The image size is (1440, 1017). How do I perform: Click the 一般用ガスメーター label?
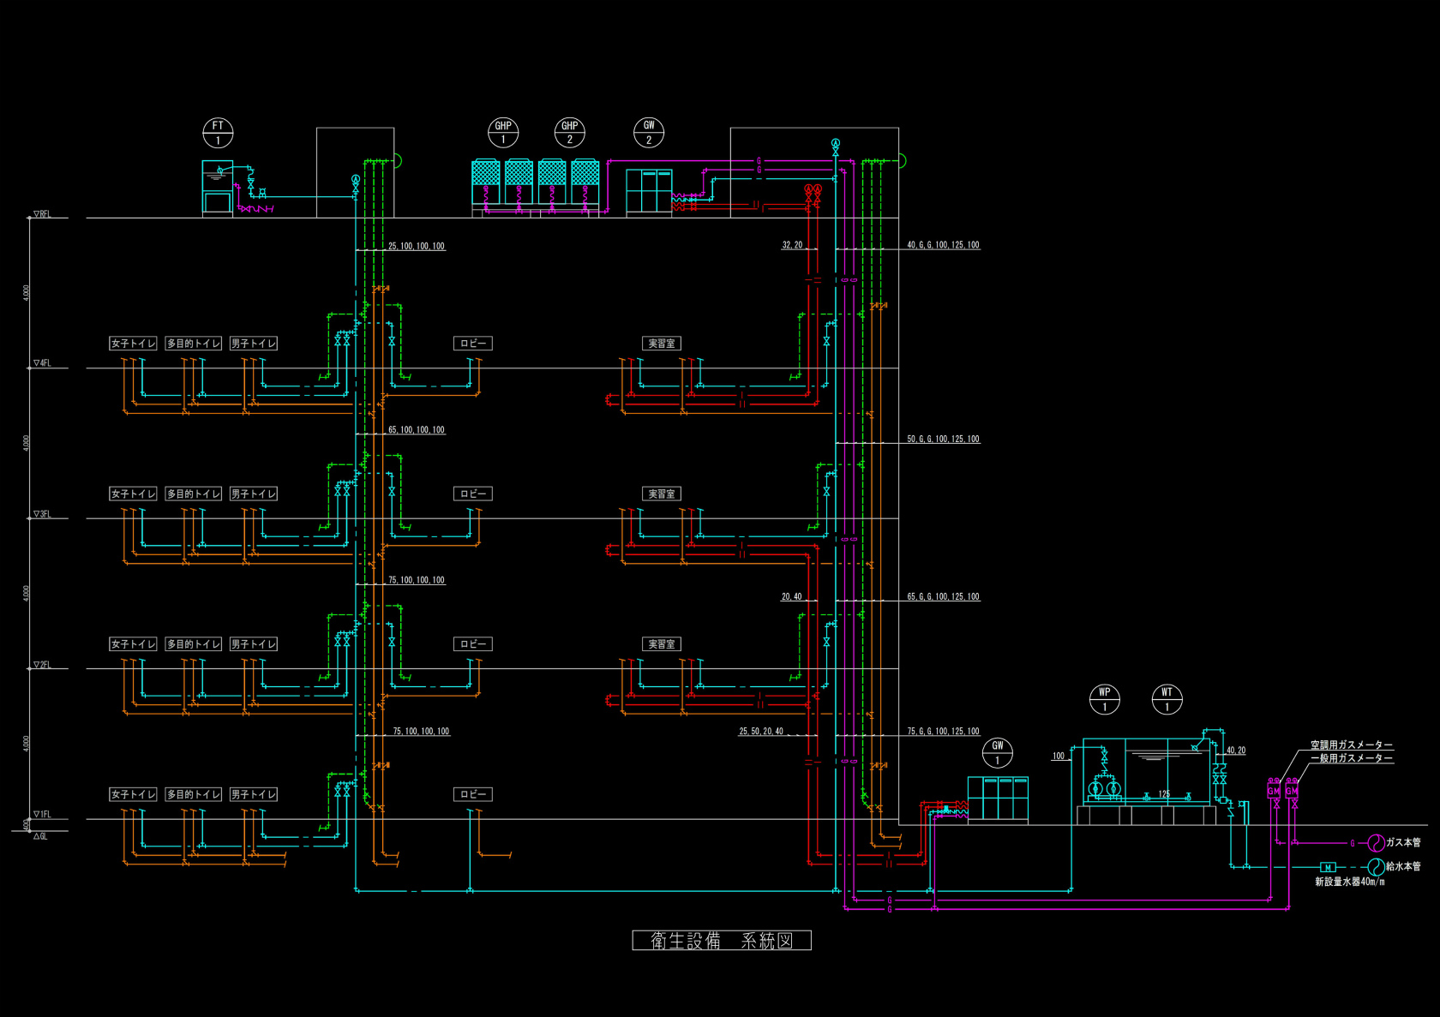point(1351,758)
